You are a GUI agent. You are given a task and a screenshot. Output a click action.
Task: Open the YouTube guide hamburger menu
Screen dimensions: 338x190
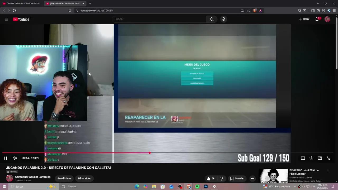6,19
